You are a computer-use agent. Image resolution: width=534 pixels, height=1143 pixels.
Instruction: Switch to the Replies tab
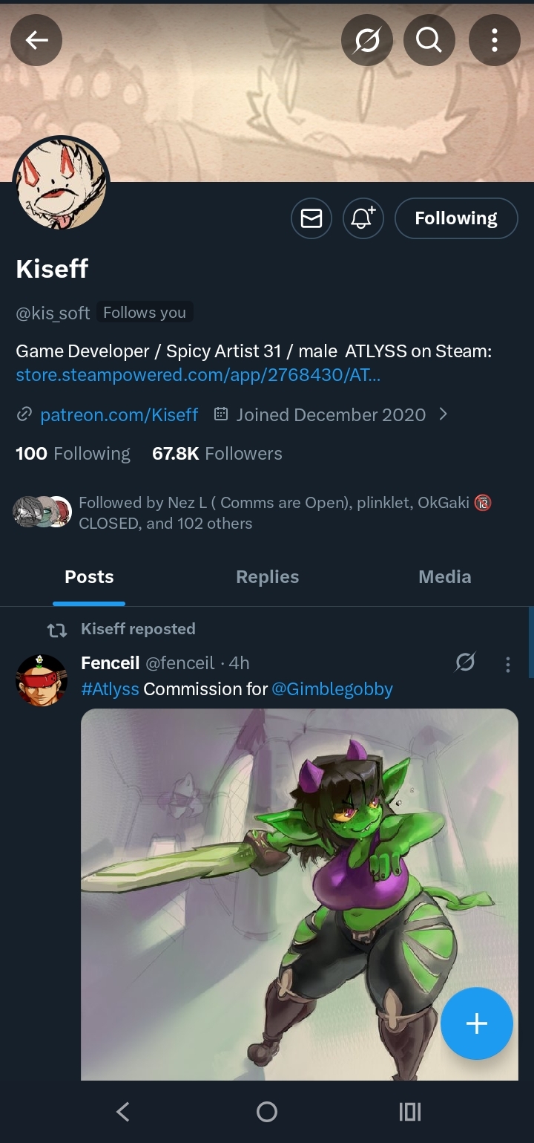point(267,577)
